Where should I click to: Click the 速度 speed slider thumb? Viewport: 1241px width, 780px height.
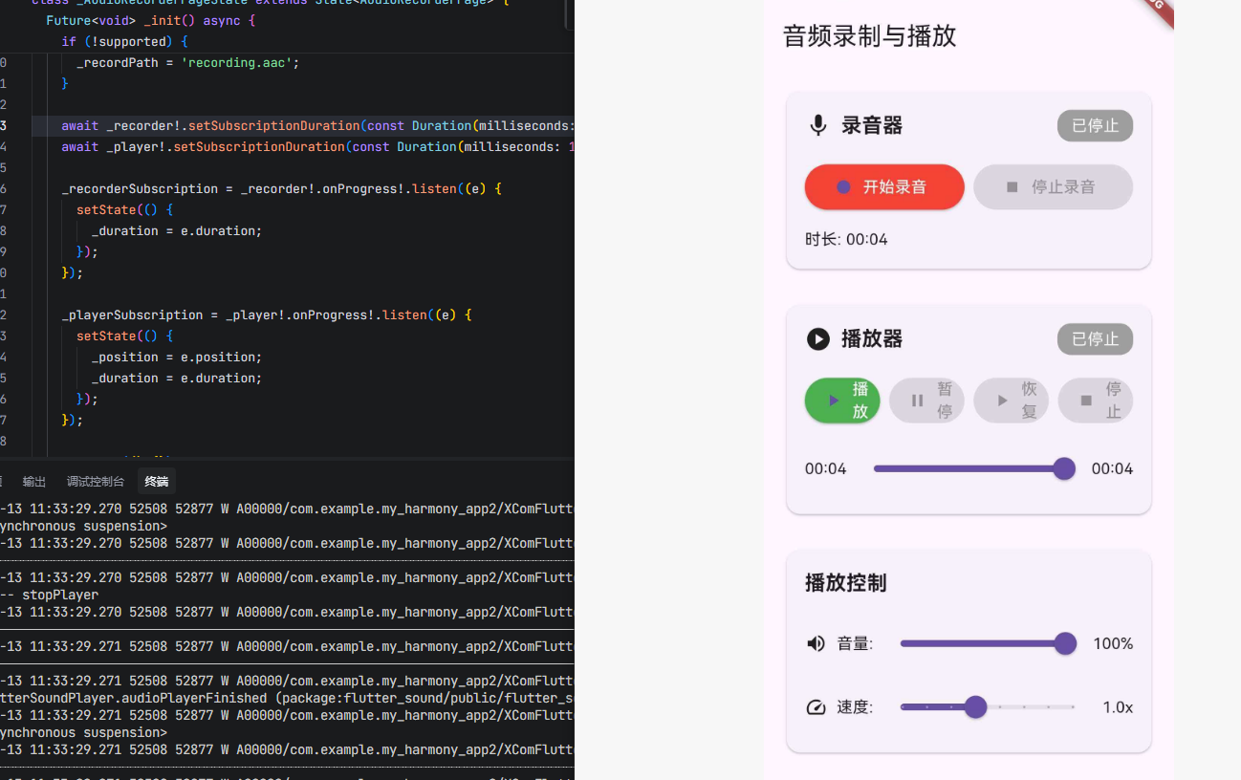pyautogui.click(x=975, y=707)
